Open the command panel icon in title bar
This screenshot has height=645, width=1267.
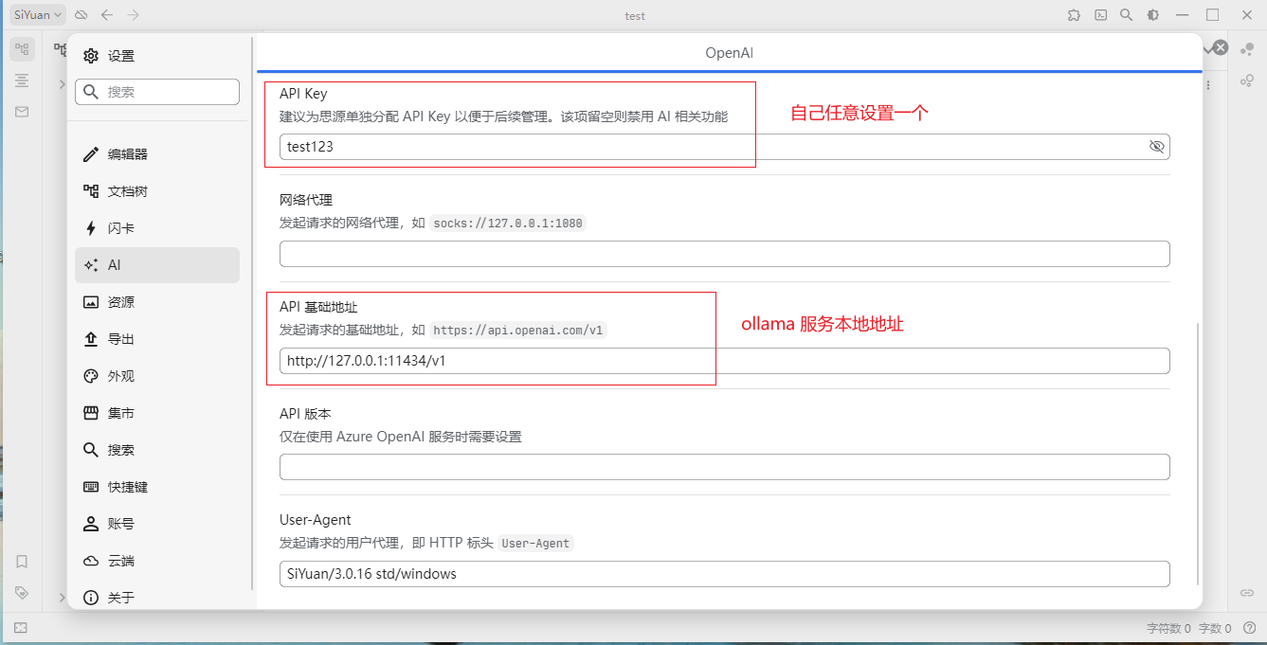click(1100, 15)
